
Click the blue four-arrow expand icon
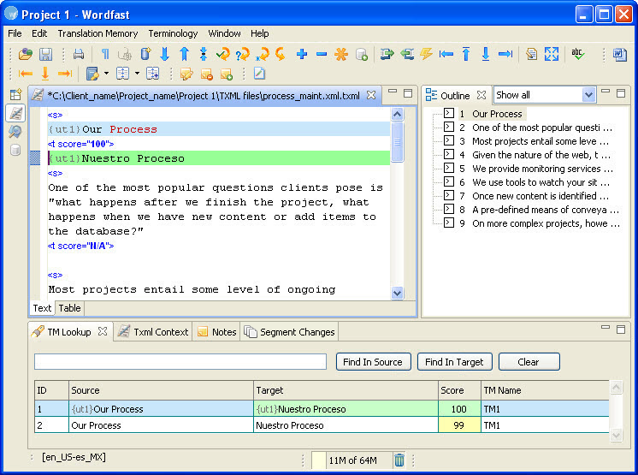coord(552,54)
